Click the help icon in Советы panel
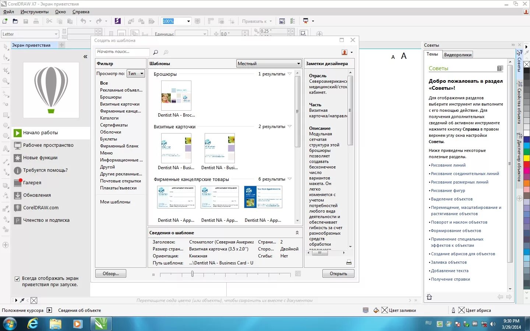This screenshot has width=530, height=331. click(x=500, y=68)
